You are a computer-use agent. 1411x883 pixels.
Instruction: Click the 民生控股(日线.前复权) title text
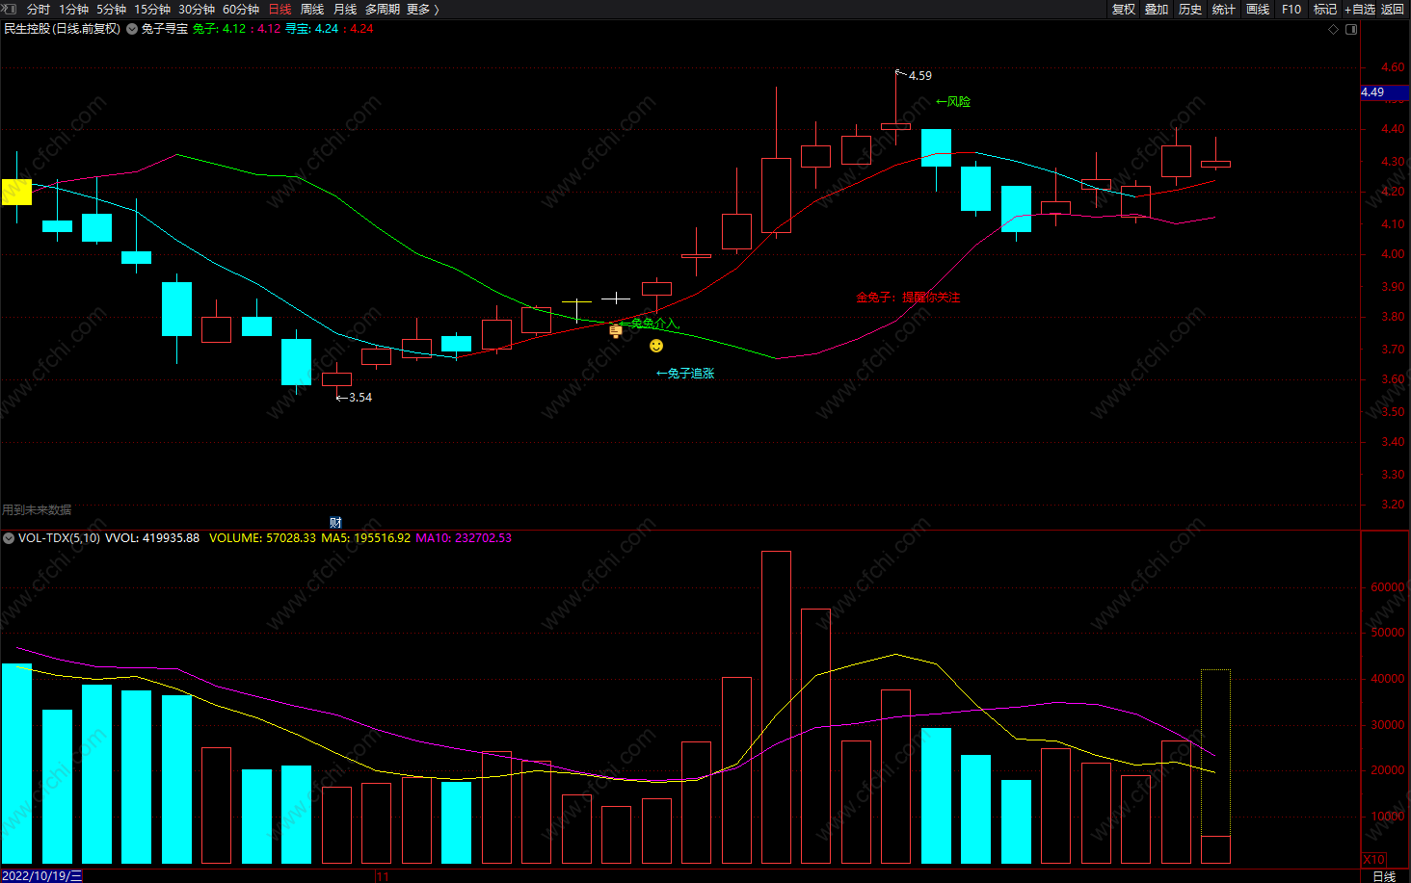pos(63,29)
